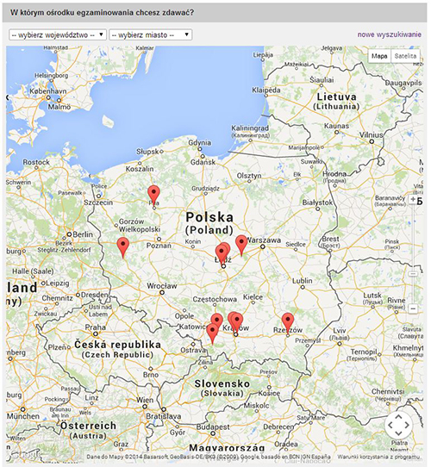
Task: Click the 'Budapest' city label
Action: pos(212,427)
